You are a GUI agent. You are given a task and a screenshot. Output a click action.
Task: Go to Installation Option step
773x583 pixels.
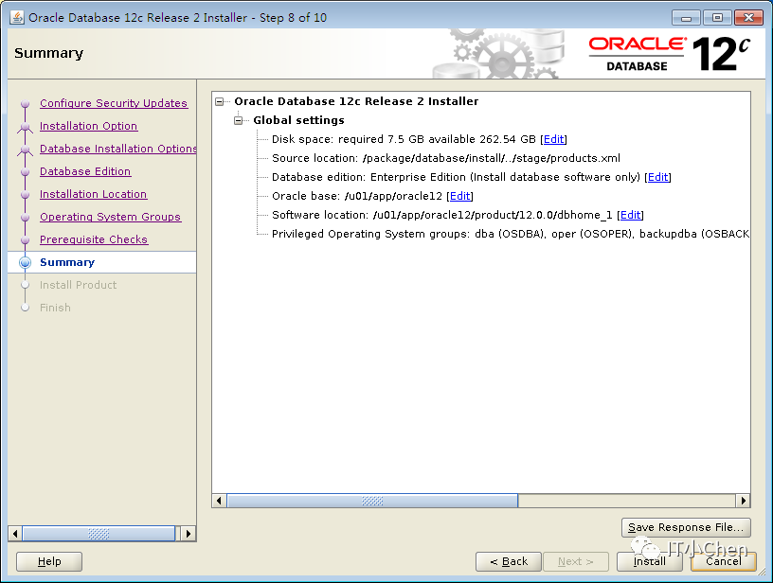coord(89,126)
